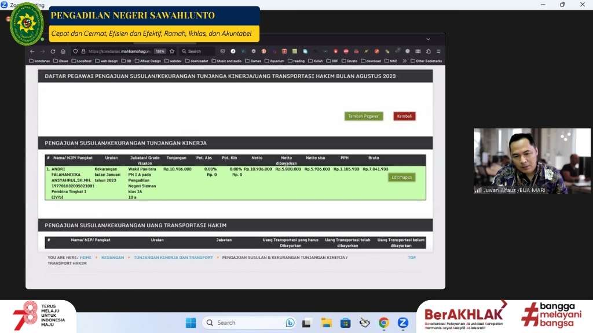Open the Kuliah bookmark folder

point(316,61)
